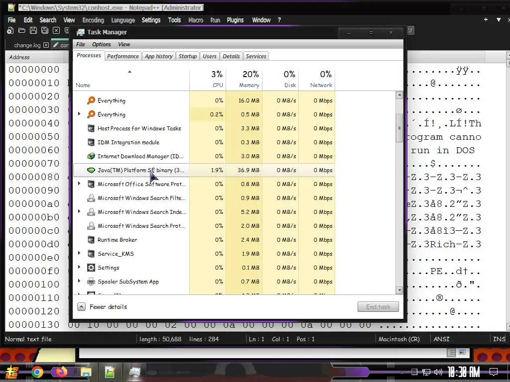Click the Address column header in Notepad++

pos(34,57)
